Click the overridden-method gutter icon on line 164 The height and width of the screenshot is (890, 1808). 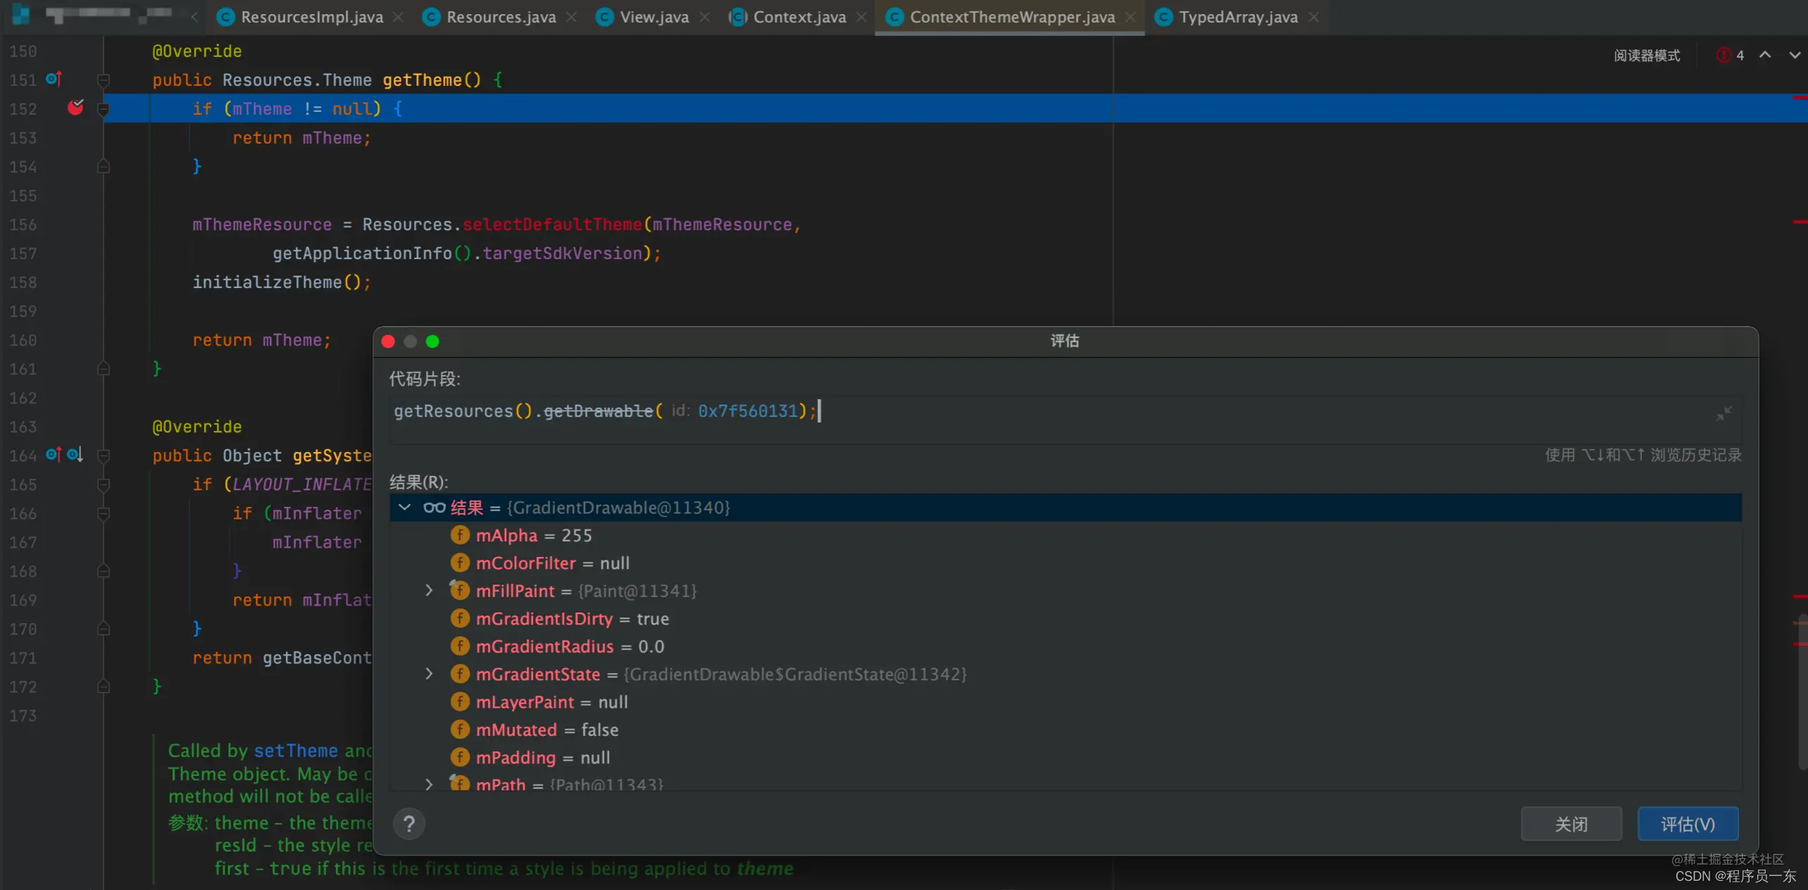click(75, 455)
